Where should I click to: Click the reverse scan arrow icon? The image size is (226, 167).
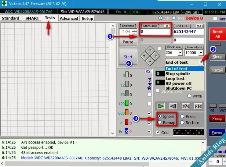tap(173, 106)
